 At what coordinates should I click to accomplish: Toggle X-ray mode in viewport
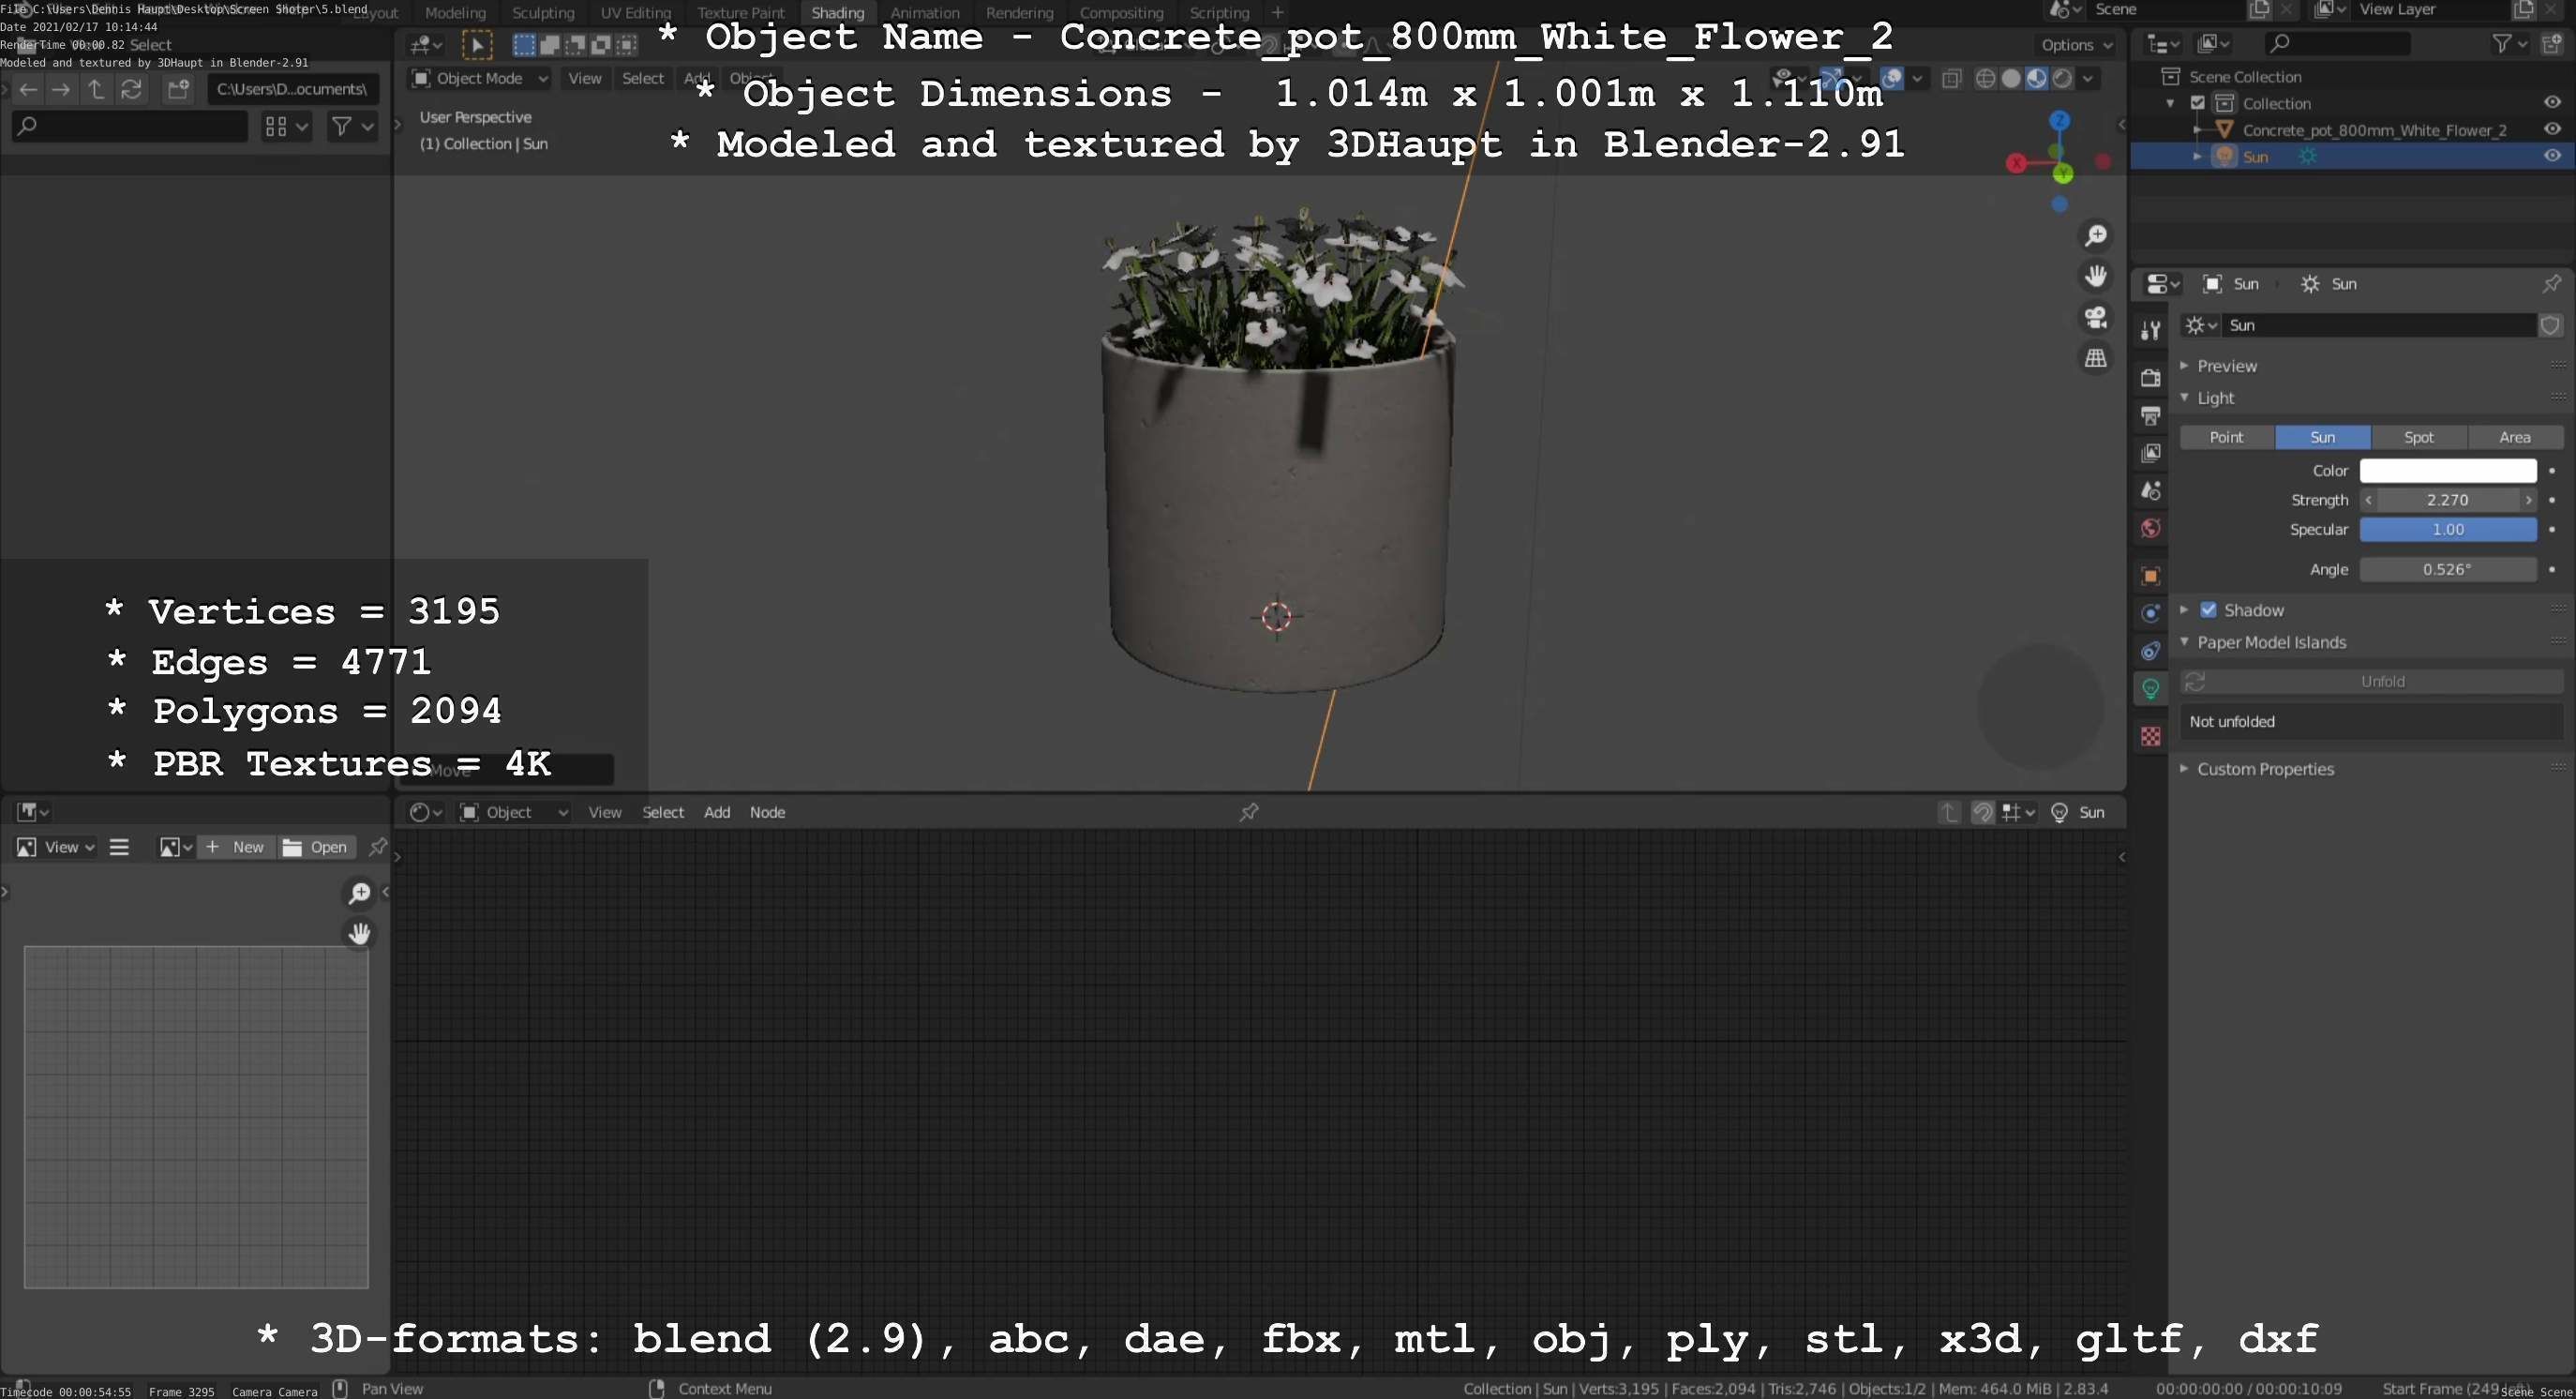pyautogui.click(x=1951, y=79)
